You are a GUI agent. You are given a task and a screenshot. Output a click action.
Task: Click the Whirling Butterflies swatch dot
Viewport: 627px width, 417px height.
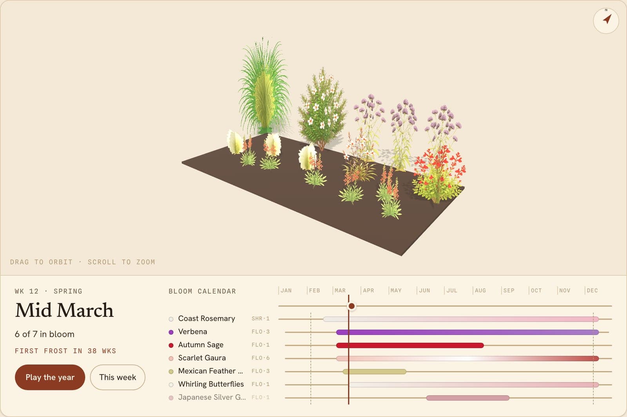click(171, 384)
